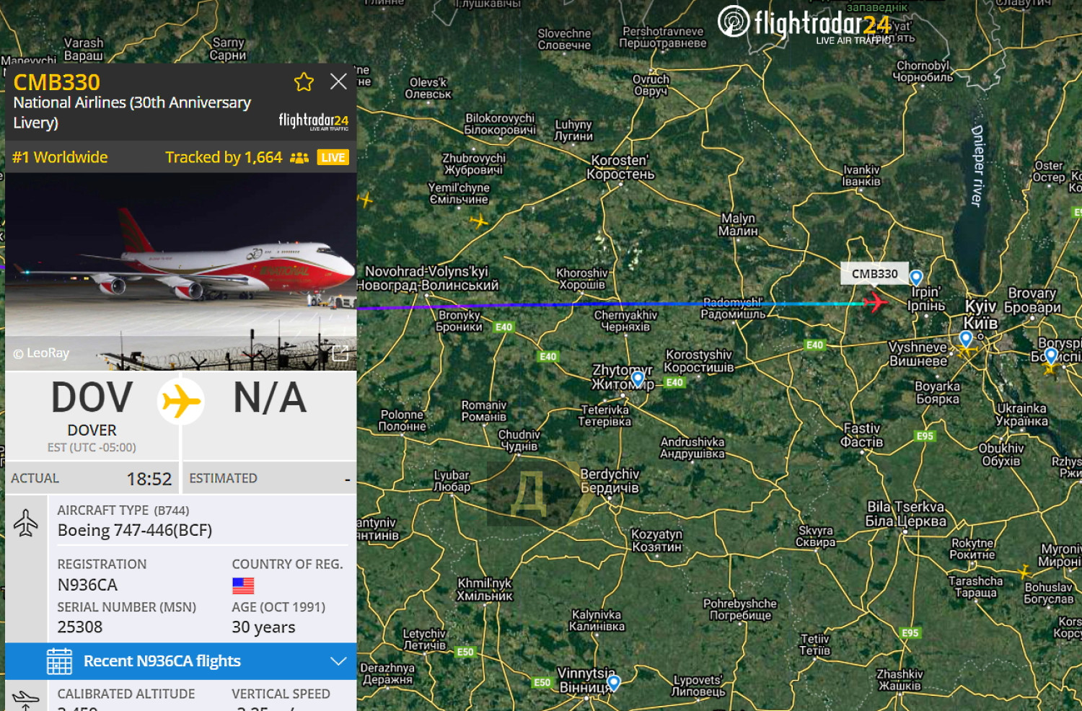The width and height of the screenshot is (1082, 711).
Task: Open the Boeing 747 aircraft photo thumbnail
Action: [x=181, y=272]
